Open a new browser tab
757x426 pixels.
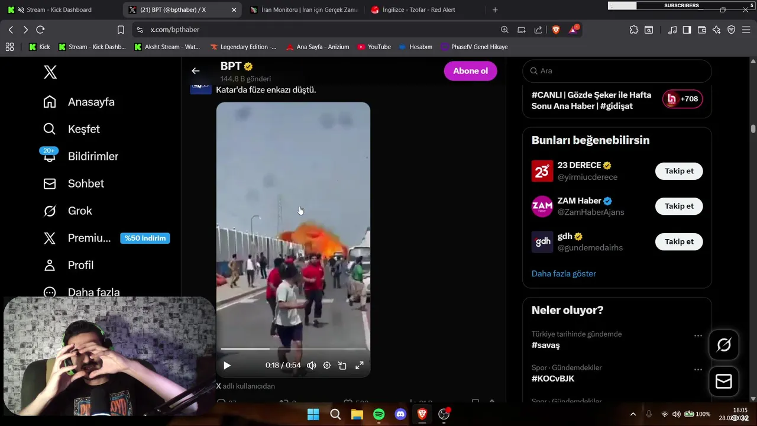pyautogui.click(x=495, y=9)
